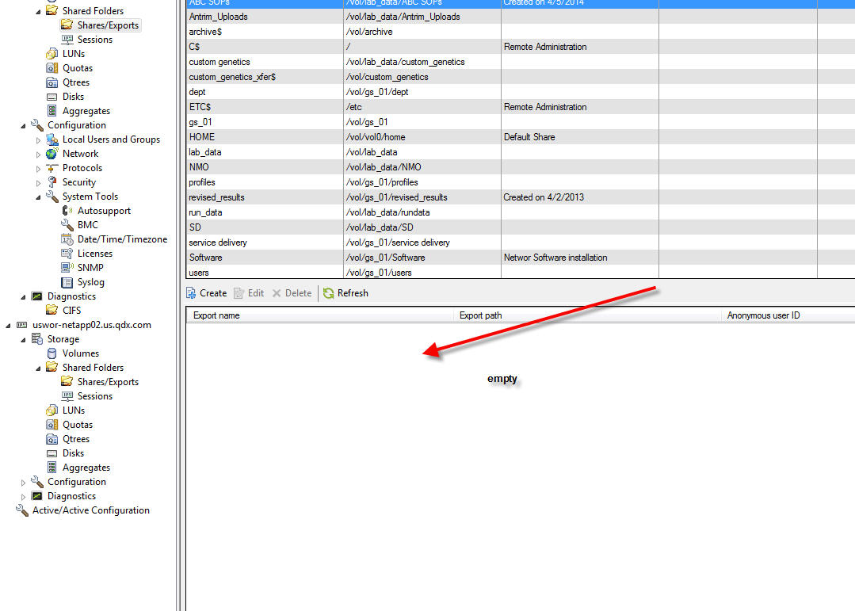Select the SNMP icon
This screenshot has height=611, width=855.
pyautogui.click(x=67, y=268)
